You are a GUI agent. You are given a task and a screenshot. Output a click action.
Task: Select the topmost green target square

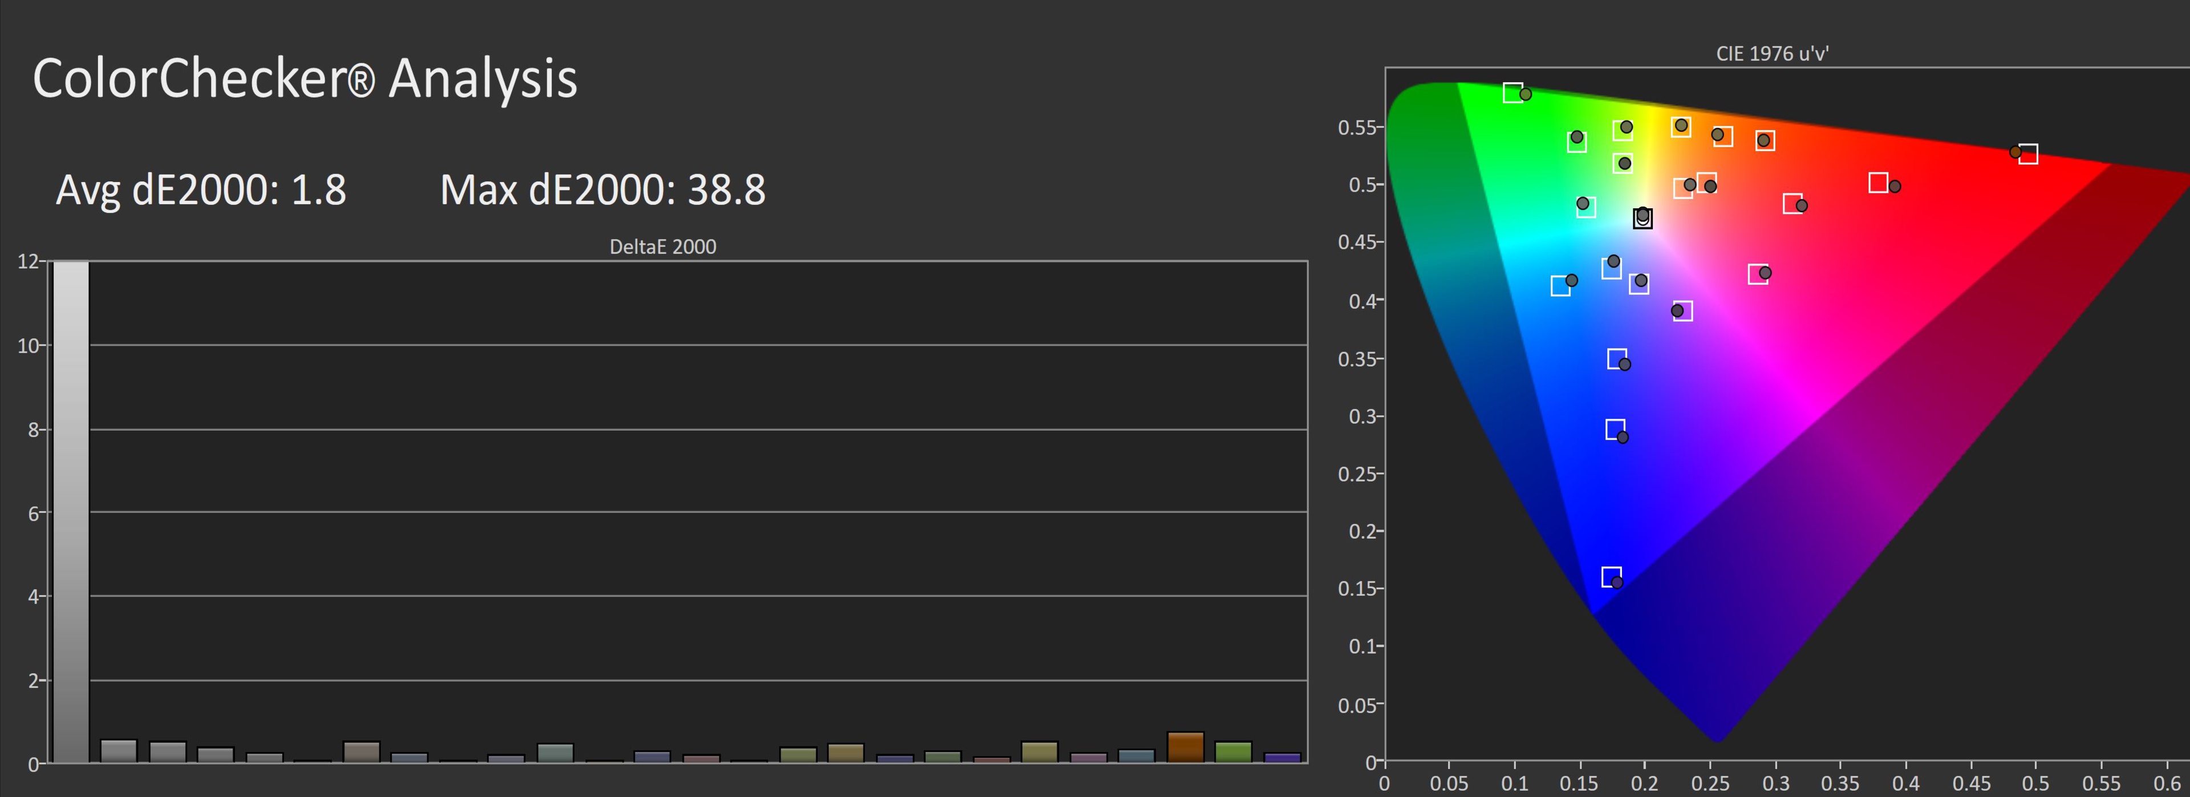pyautogui.click(x=1512, y=92)
